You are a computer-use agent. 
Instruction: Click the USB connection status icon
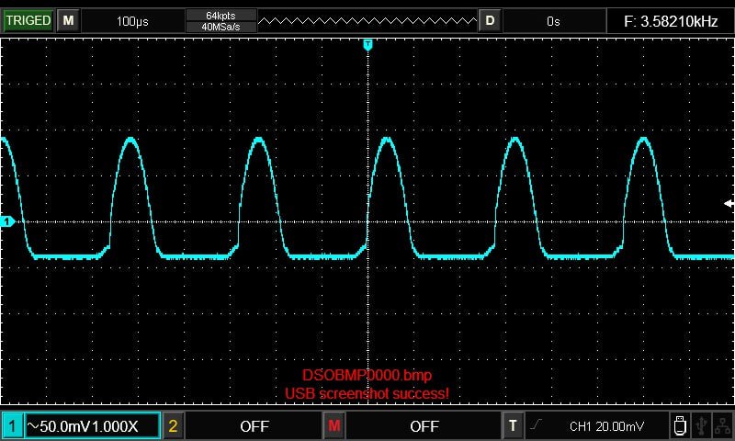(701, 426)
